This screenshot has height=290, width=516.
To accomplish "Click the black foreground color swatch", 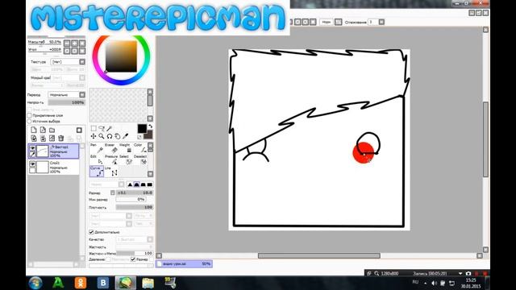I will click(x=142, y=129).
